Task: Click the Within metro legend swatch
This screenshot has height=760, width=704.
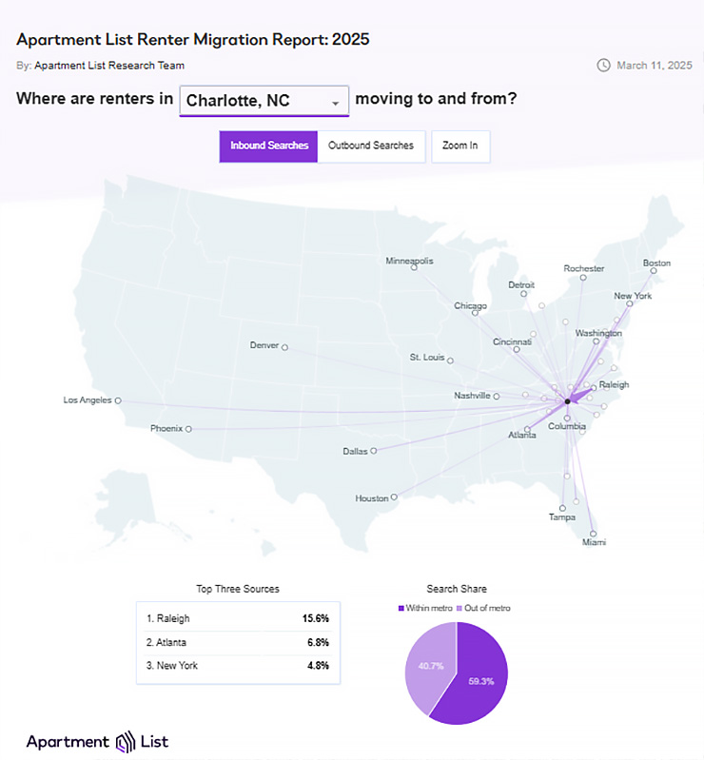Action: 401,609
